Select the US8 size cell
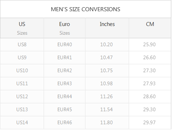Image resolution: width=172 pixels, height=130 pixels. (x=22, y=44)
